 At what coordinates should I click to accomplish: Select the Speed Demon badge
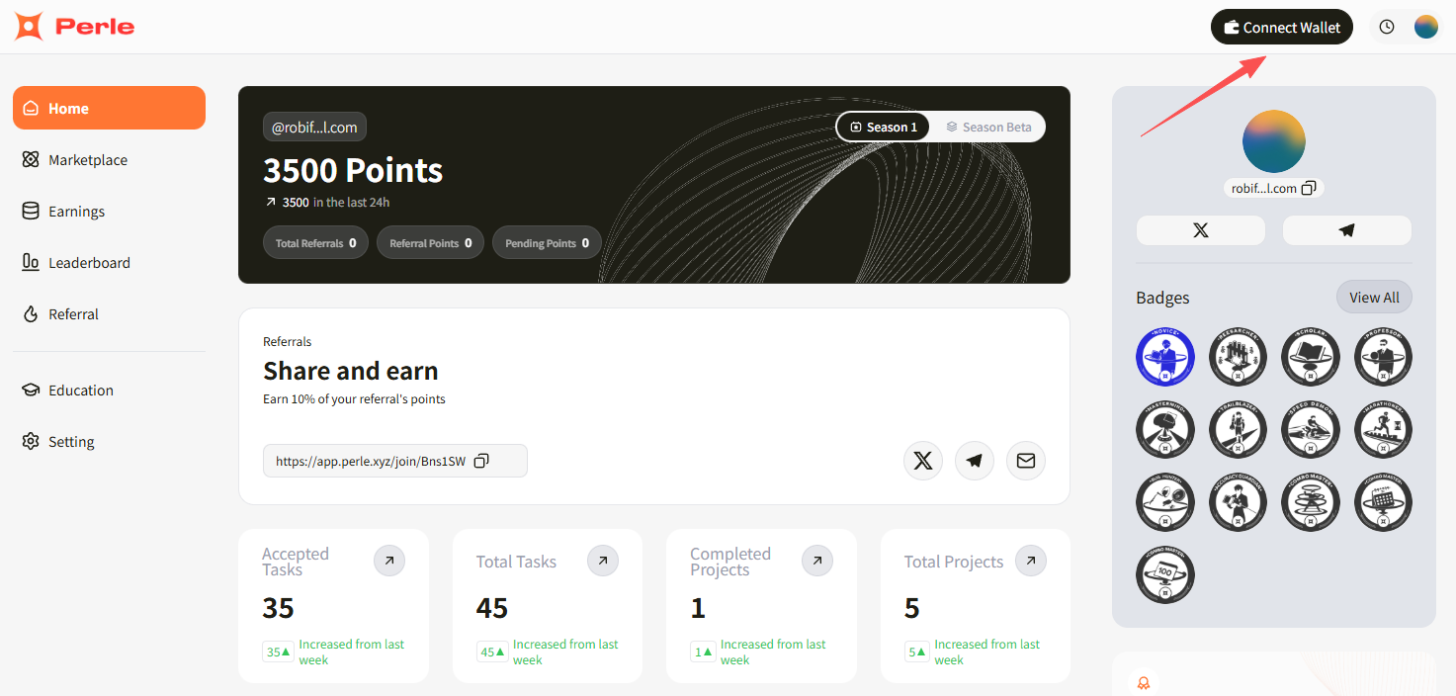click(x=1311, y=429)
